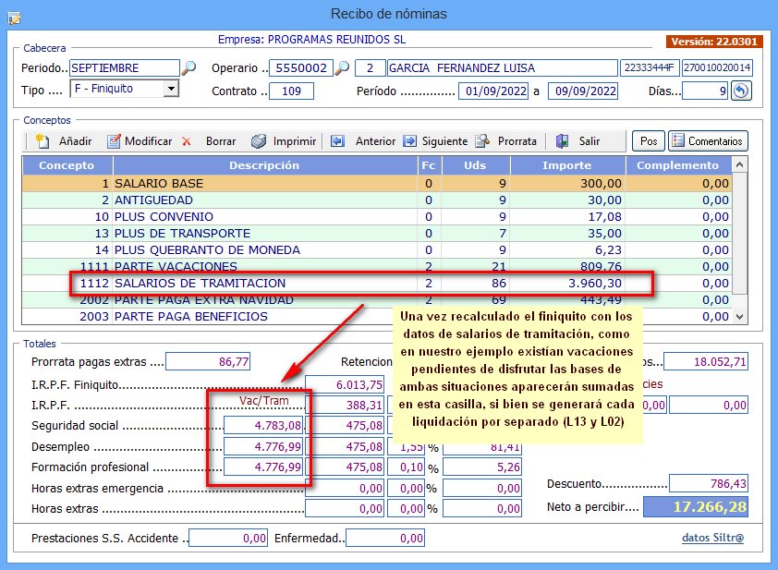
Task: Open the datos Siltr@ link
Action: click(x=712, y=537)
